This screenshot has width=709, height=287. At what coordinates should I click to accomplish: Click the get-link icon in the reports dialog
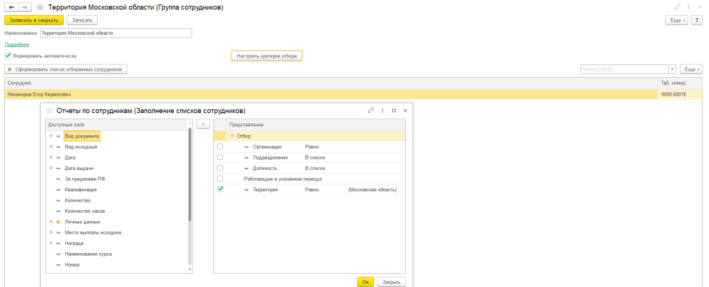[x=371, y=110]
